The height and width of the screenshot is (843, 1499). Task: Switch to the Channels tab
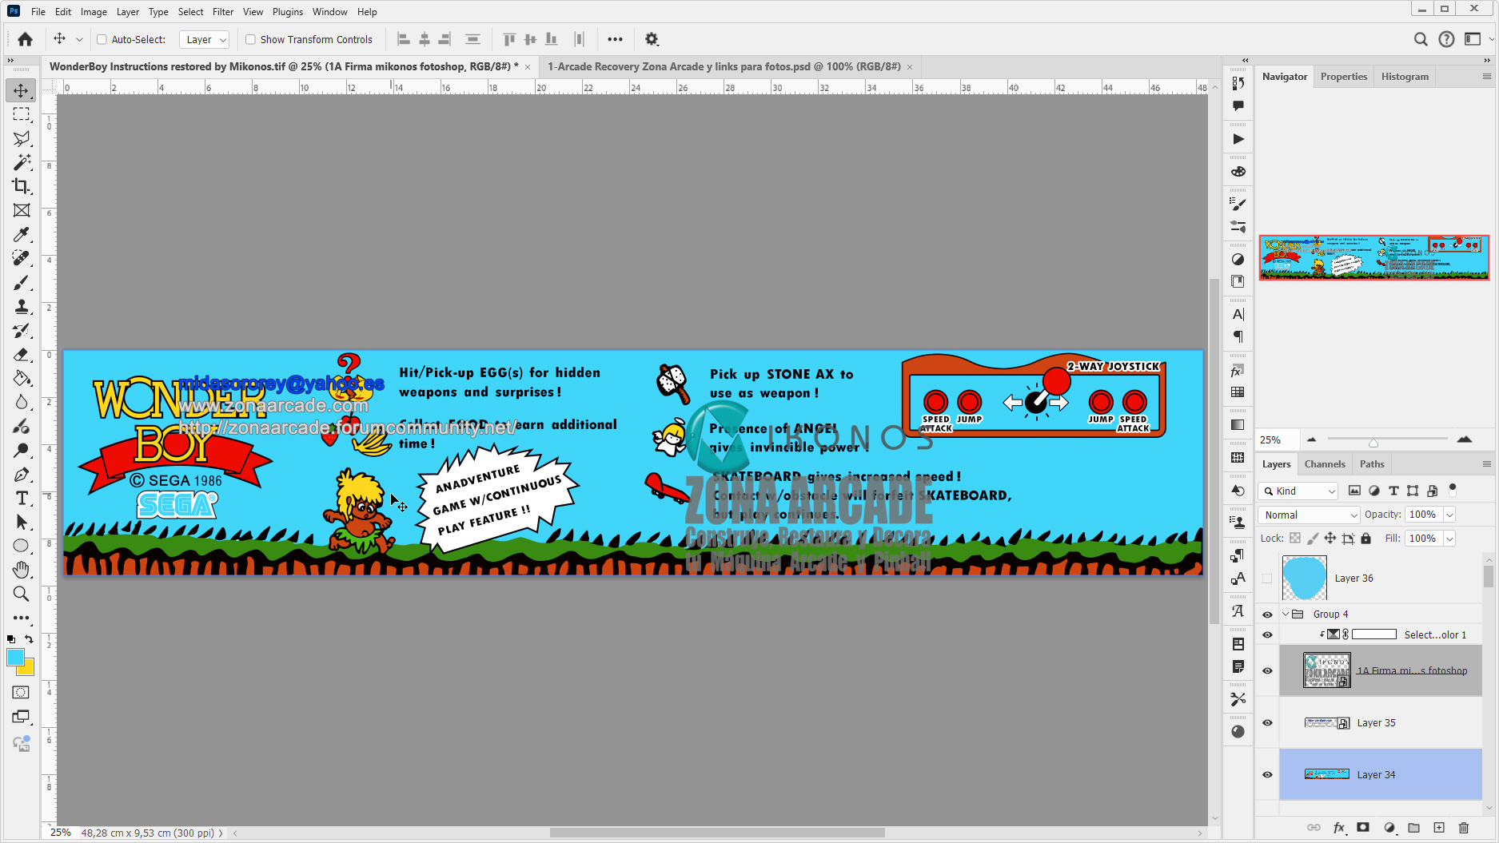click(1325, 464)
